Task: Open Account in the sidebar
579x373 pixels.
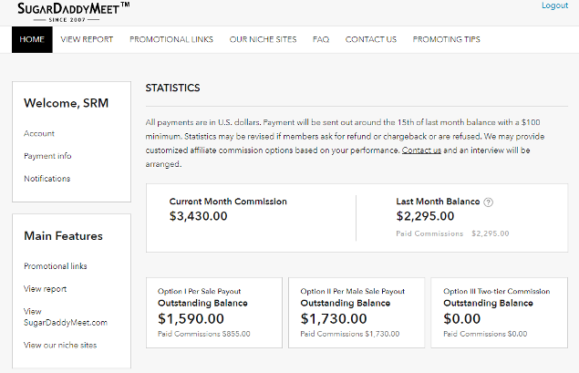Action: [x=39, y=134]
